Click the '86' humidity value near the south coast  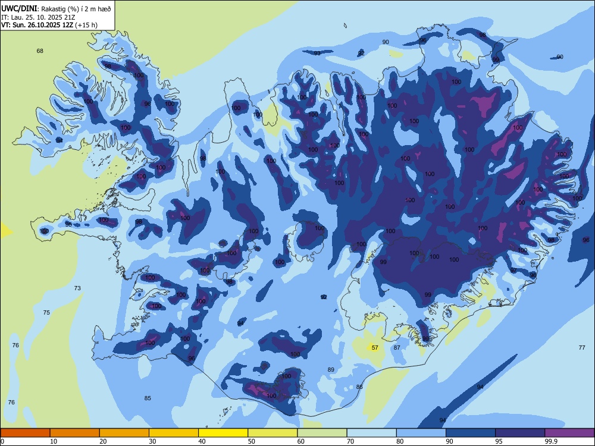click(x=359, y=387)
